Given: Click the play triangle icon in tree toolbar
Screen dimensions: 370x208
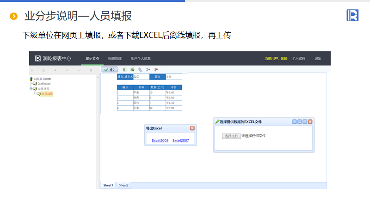Looking at the screenshot, I should [55, 70].
